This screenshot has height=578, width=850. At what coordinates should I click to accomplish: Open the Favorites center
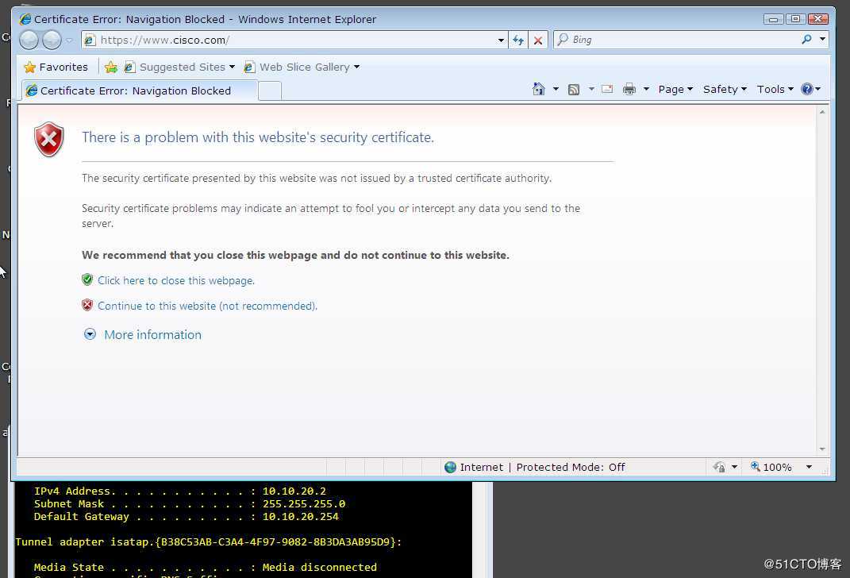pyautogui.click(x=56, y=67)
